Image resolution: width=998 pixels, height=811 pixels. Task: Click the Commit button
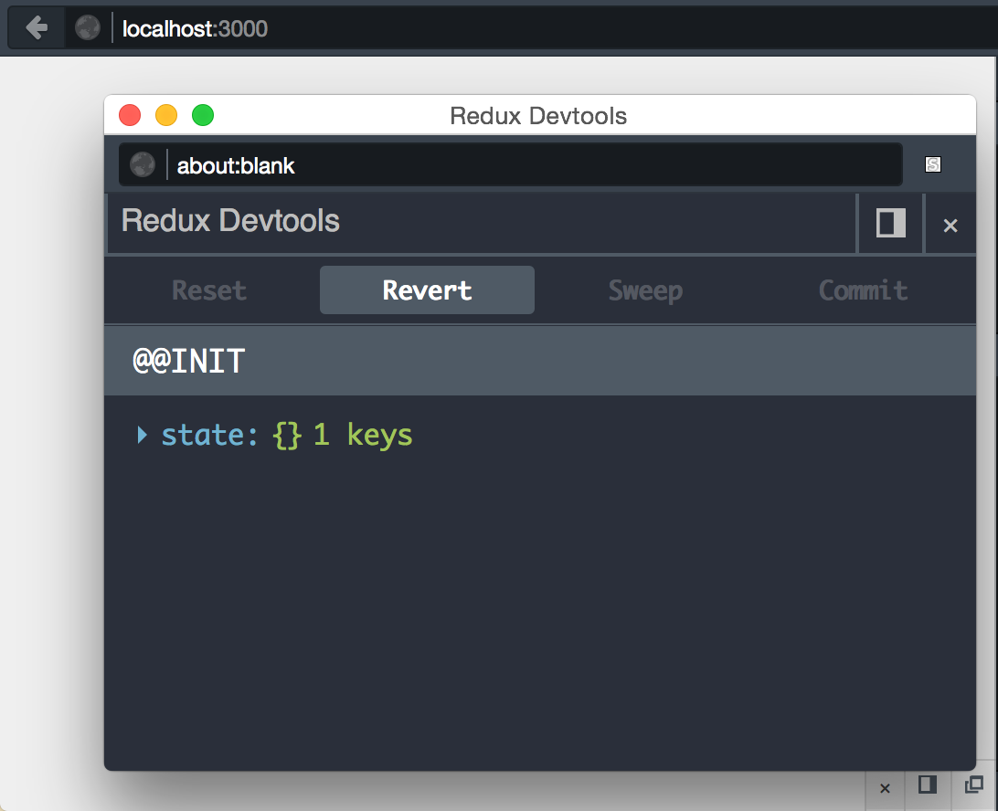click(863, 290)
